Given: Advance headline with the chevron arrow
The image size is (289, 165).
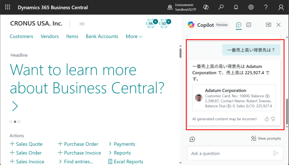Looking at the screenshot, I should [x=15, y=106].
